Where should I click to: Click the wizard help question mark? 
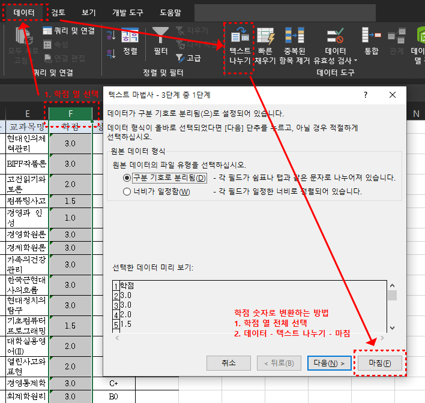pyautogui.click(x=365, y=95)
